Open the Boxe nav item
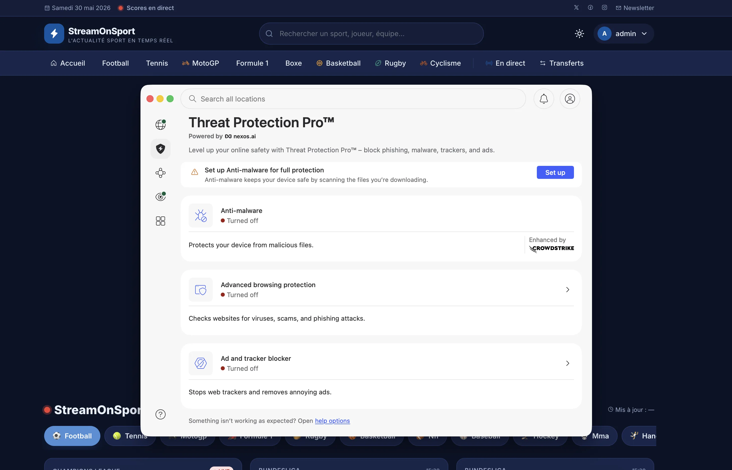The height and width of the screenshot is (470, 732). (x=294, y=63)
